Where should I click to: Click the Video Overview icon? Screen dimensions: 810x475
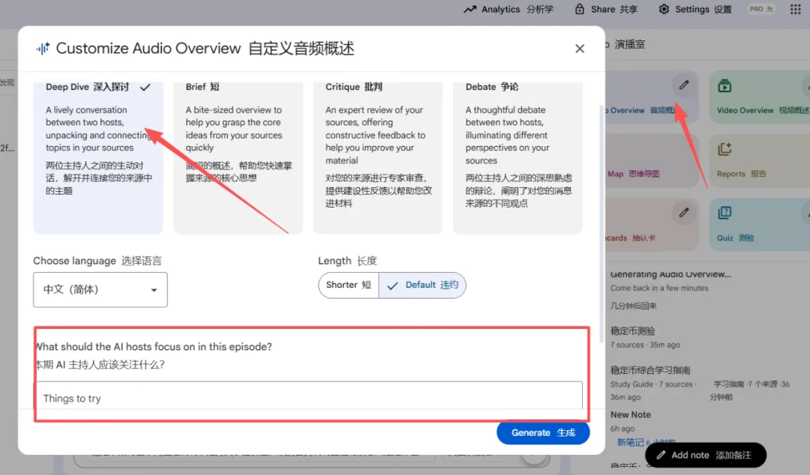pyautogui.click(x=724, y=85)
